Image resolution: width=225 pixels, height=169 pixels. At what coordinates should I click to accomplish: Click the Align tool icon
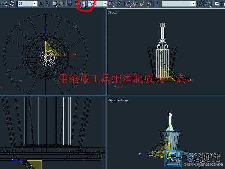click(208, 4)
